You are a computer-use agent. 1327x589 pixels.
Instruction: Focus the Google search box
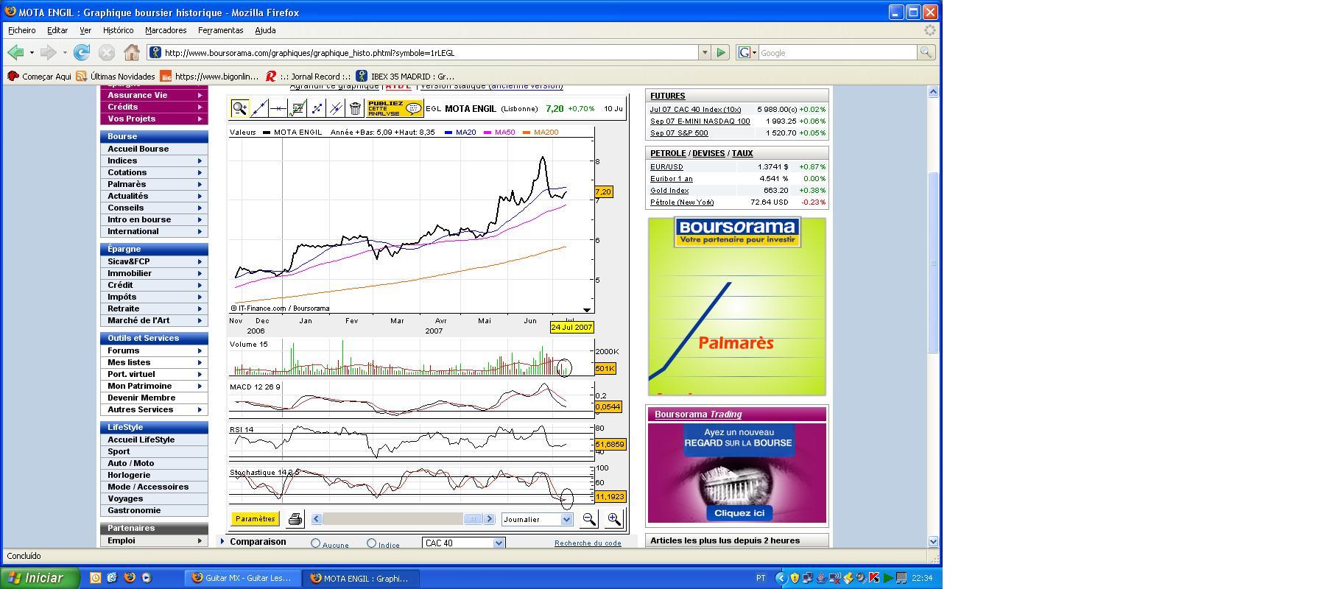pyautogui.click(x=837, y=52)
